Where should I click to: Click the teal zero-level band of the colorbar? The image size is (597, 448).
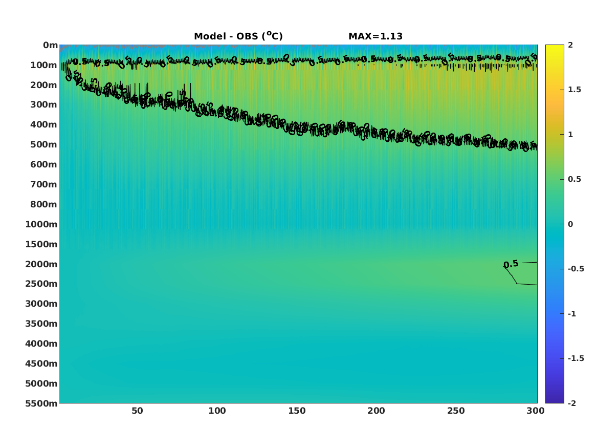point(555,224)
